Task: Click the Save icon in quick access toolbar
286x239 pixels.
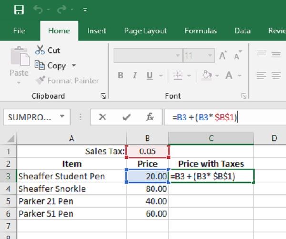Action: pos(19,10)
